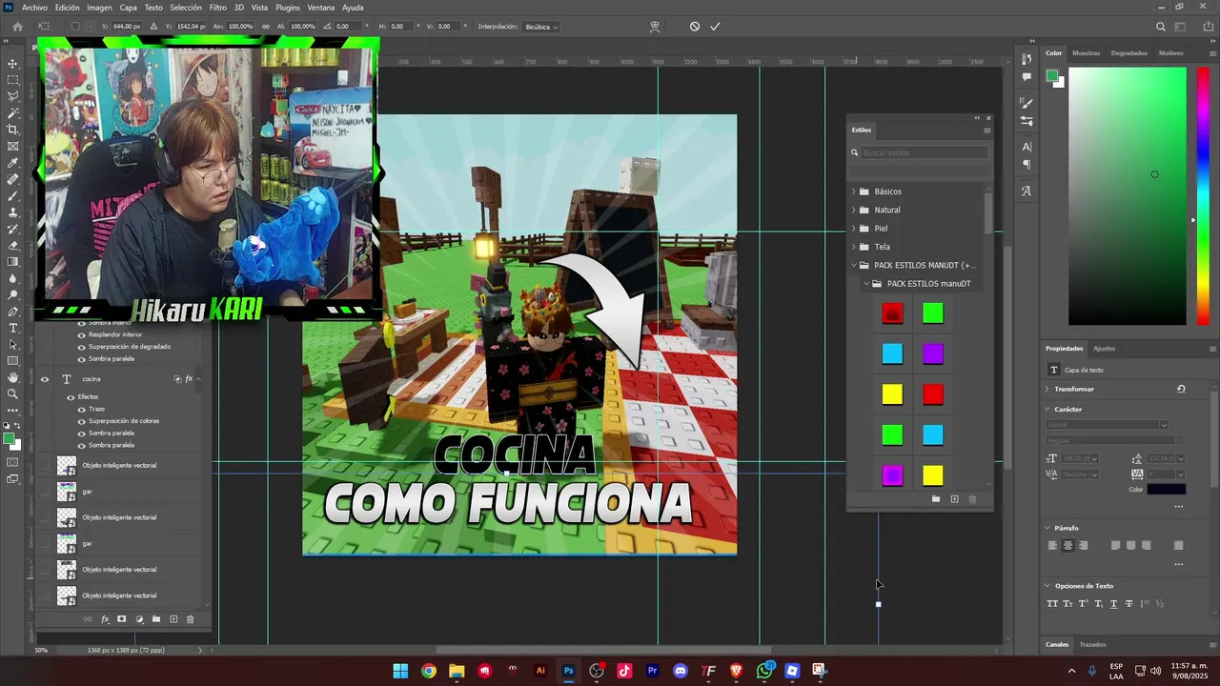The width and height of the screenshot is (1220, 686).
Task: Switch to the Degradados tab
Action: click(x=1129, y=53)
